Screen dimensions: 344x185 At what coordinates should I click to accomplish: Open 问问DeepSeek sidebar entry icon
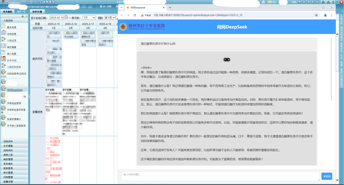pyautogui.click(x=3, y=88)
